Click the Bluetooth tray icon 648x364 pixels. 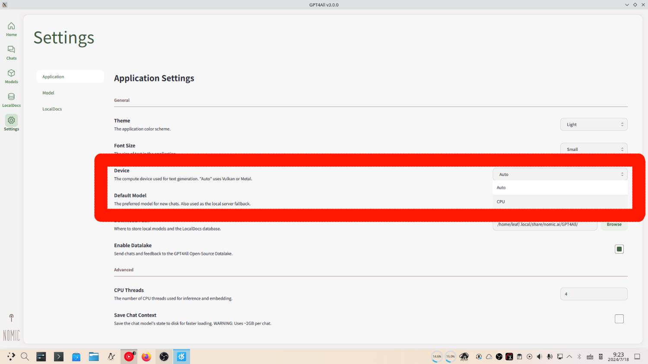tap(579, 357)
